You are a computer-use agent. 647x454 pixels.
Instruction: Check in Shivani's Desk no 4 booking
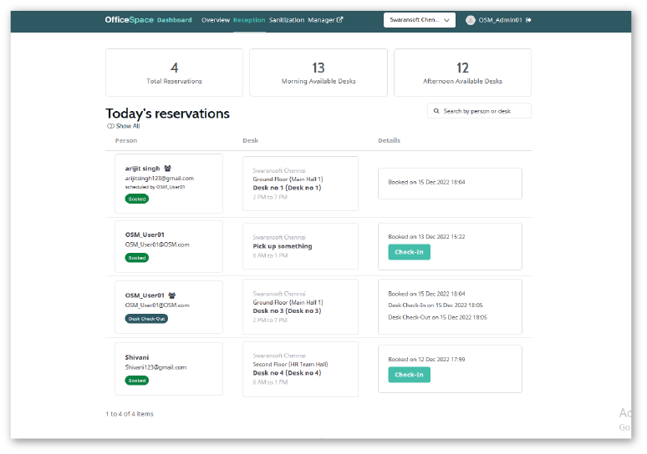[409, 375]
